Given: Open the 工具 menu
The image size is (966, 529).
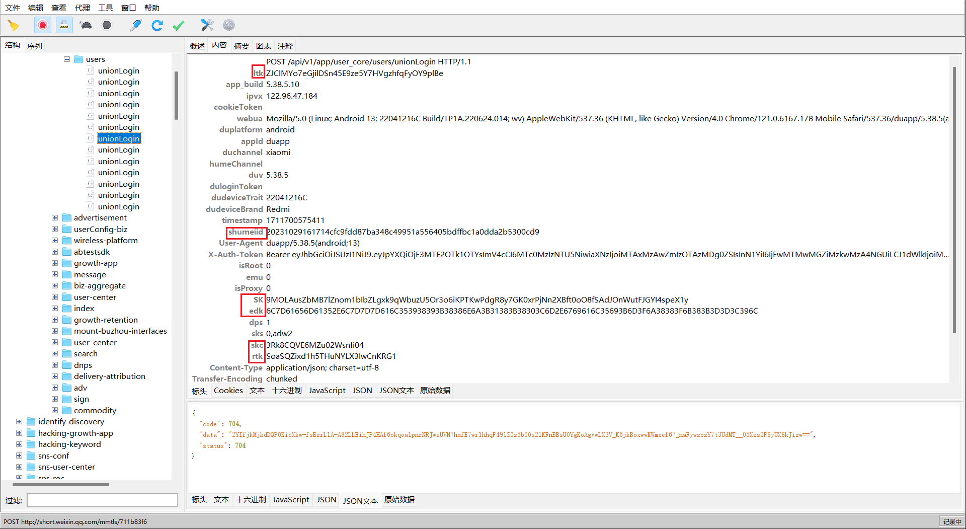Looking at the screenshot, I should (x=106, y=8).
